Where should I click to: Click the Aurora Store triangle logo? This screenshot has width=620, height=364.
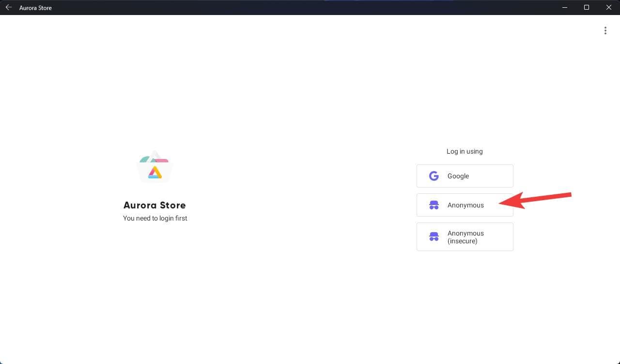155,167
